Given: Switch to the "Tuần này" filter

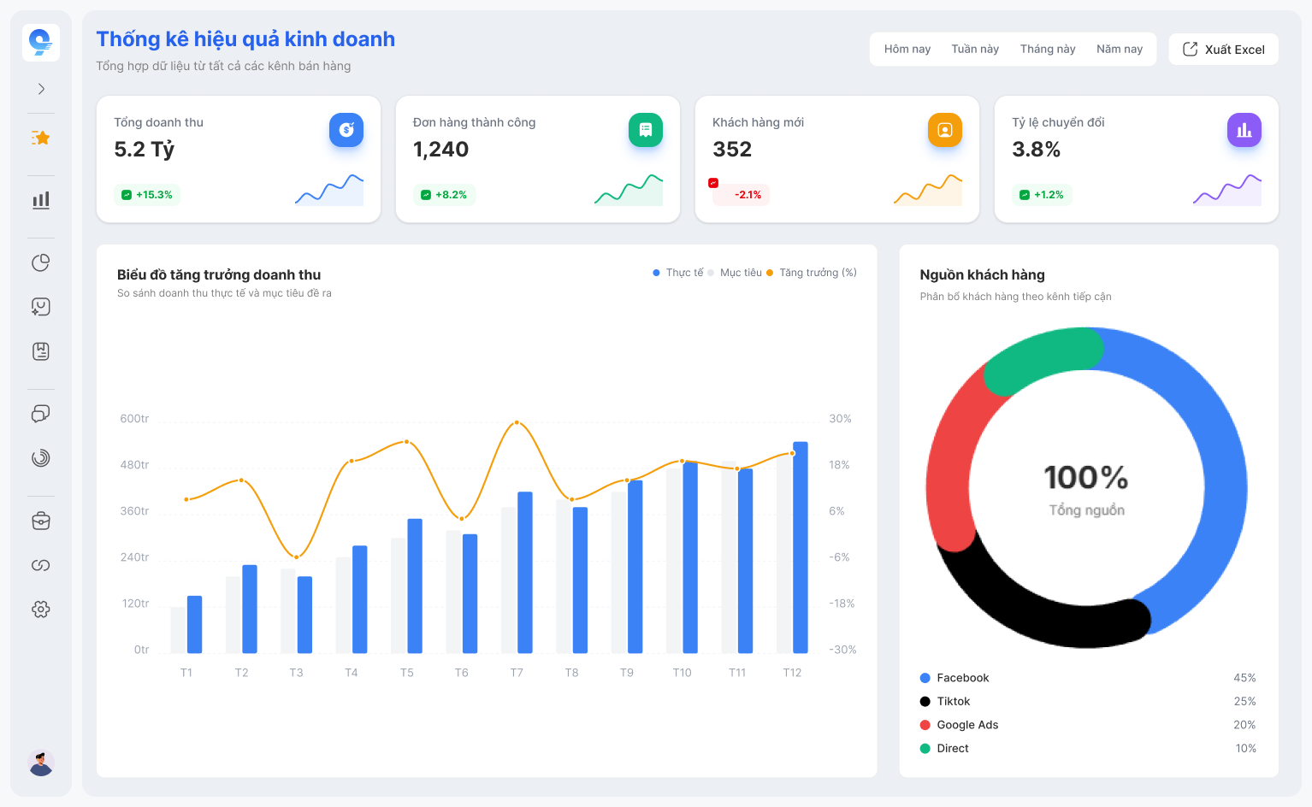Looking at the screenshot, I should pyautogui.click(x=975, y=50).
